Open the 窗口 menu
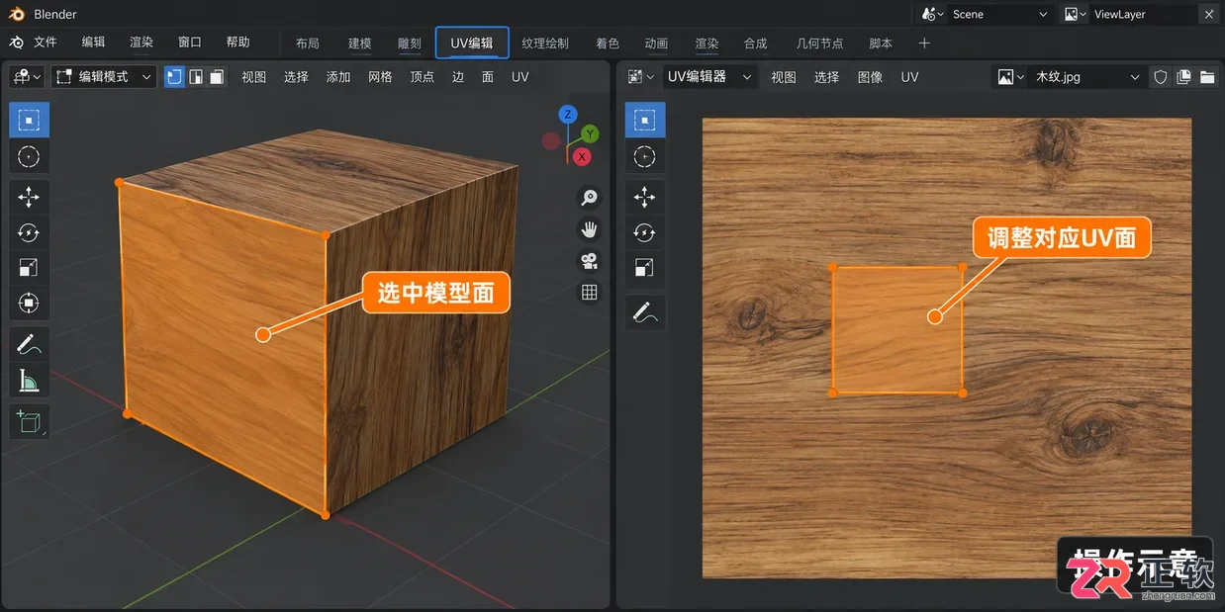Screen dimensions: 1225x612 [190, 43]
